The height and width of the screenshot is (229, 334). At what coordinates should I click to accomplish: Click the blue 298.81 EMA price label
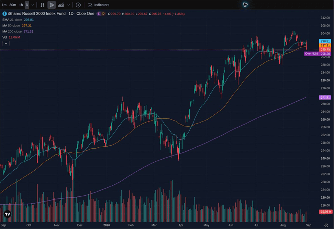point(325,41)
